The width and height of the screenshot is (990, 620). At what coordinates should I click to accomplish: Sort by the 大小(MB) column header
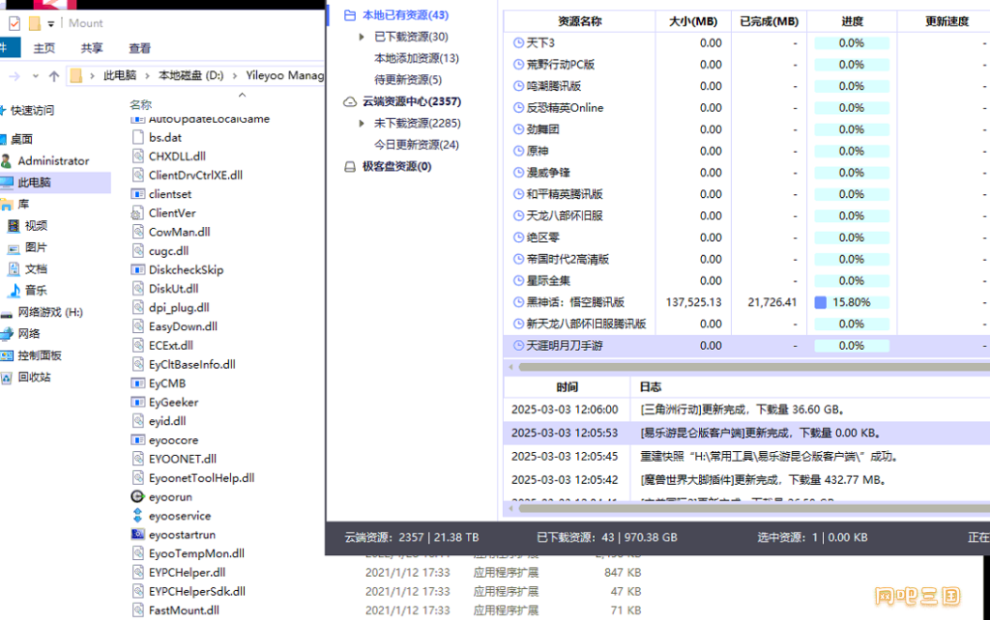click(x=693, y=21)
